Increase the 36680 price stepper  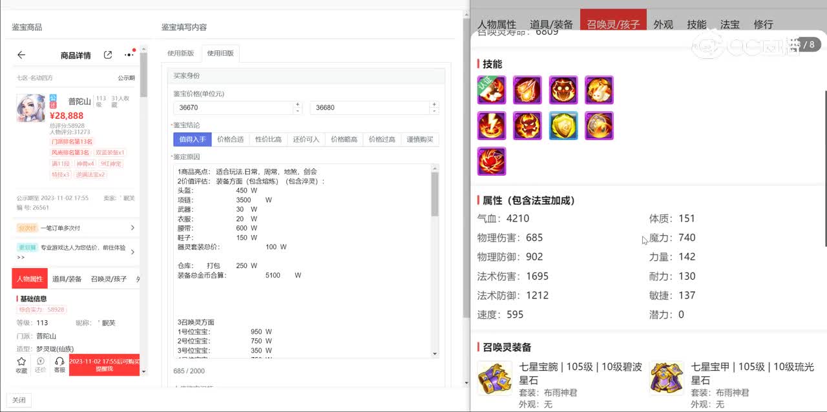(x=434, y=104)
